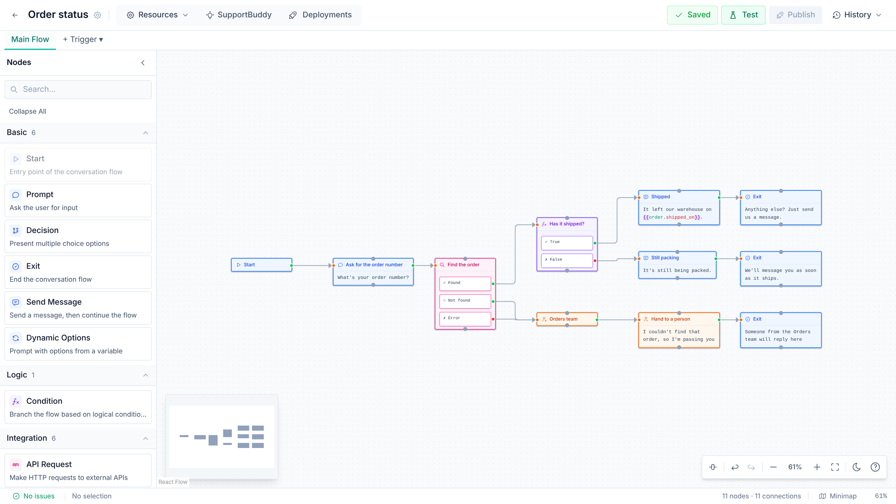Open the Resources dropdown
This screenshot has height=504, width=896.
pyautogui.click(x=157, y=15)
